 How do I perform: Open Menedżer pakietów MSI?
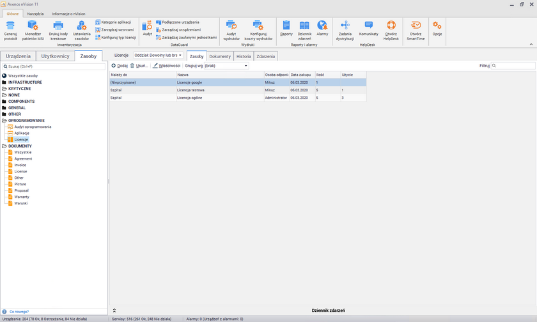click(x=33, y=26)
